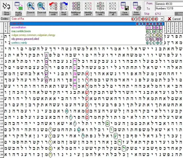Go to the Next code
183x158 pixels.
point(64,8)
